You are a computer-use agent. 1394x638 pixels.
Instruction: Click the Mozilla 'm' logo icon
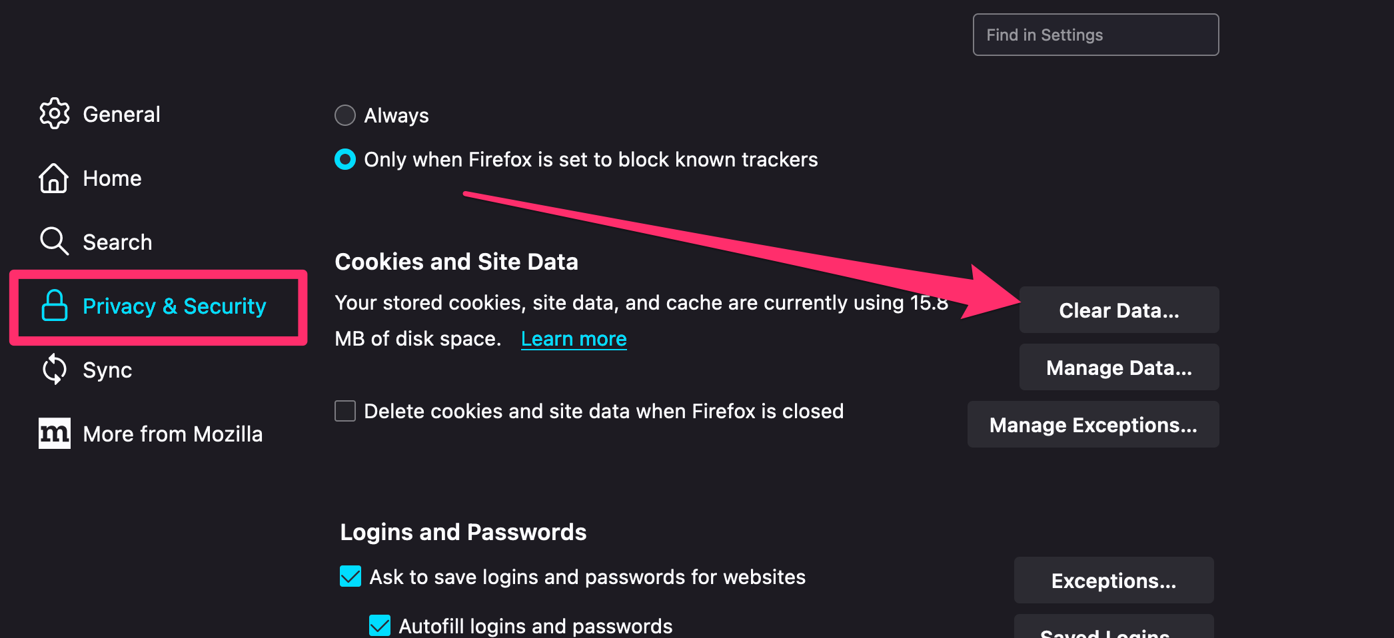click(55, 433)
